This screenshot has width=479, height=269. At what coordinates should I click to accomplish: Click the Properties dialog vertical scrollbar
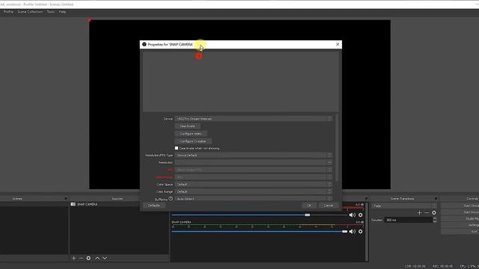[337, 148]
